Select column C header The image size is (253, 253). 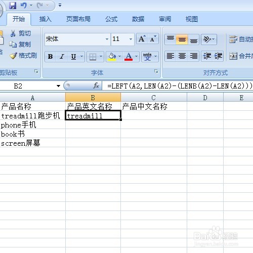pyautogui.click(x=154, y=98)
